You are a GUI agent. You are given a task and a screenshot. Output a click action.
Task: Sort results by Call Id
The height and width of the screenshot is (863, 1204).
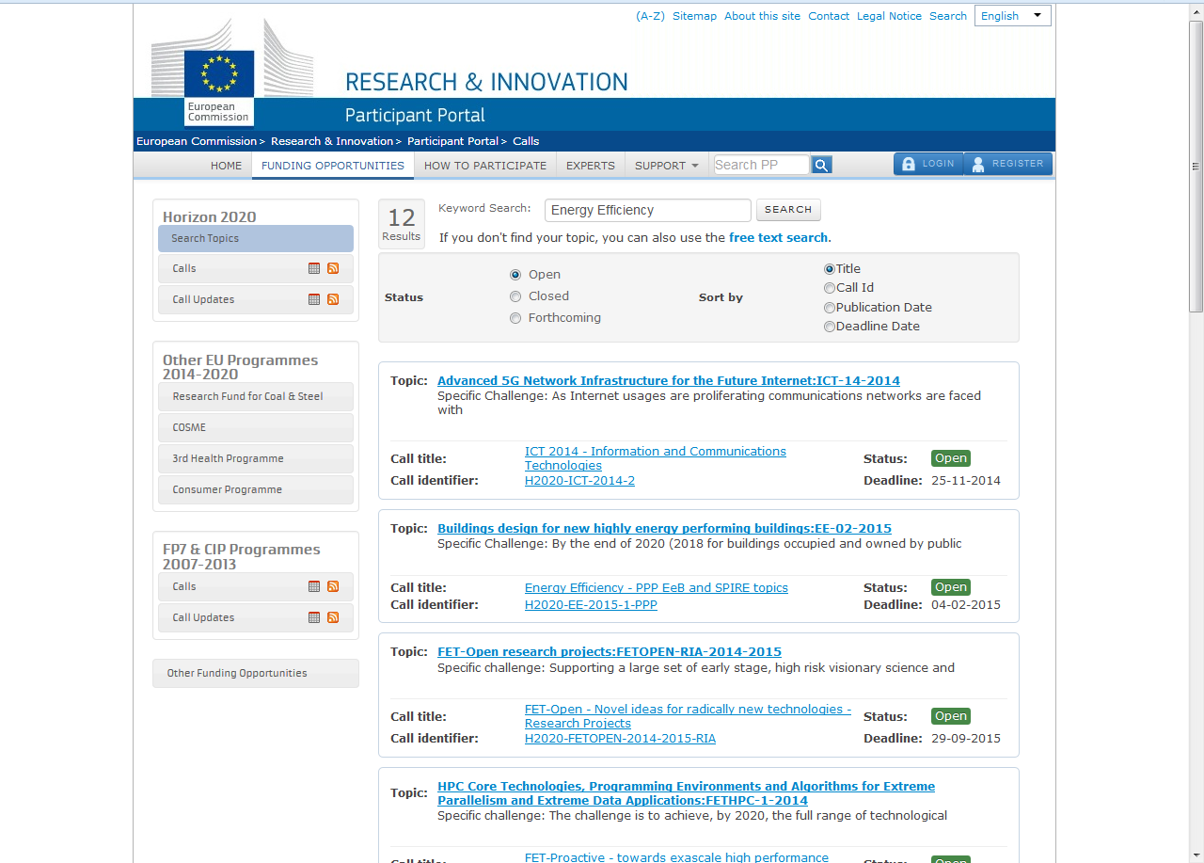(x=830, y=288)
